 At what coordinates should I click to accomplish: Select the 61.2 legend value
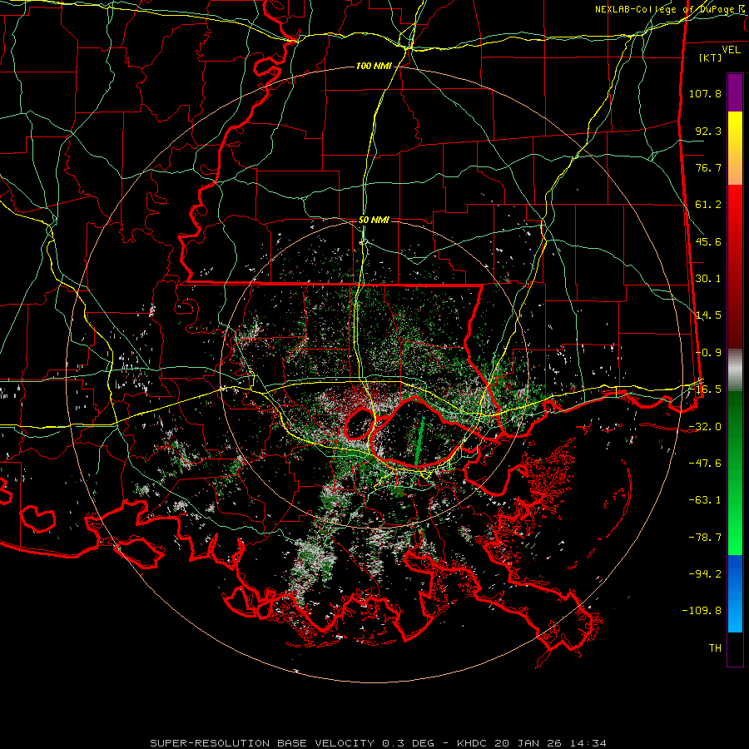point(708,205)
